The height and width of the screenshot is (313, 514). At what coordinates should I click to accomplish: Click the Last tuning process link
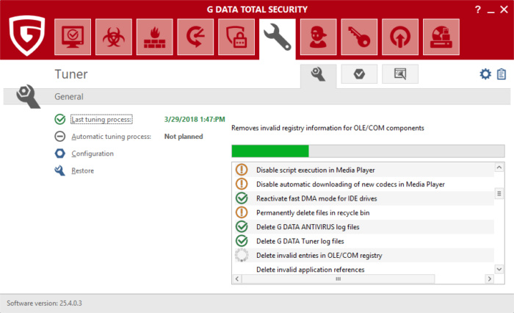pyautogui.click(x=101, y=119)
